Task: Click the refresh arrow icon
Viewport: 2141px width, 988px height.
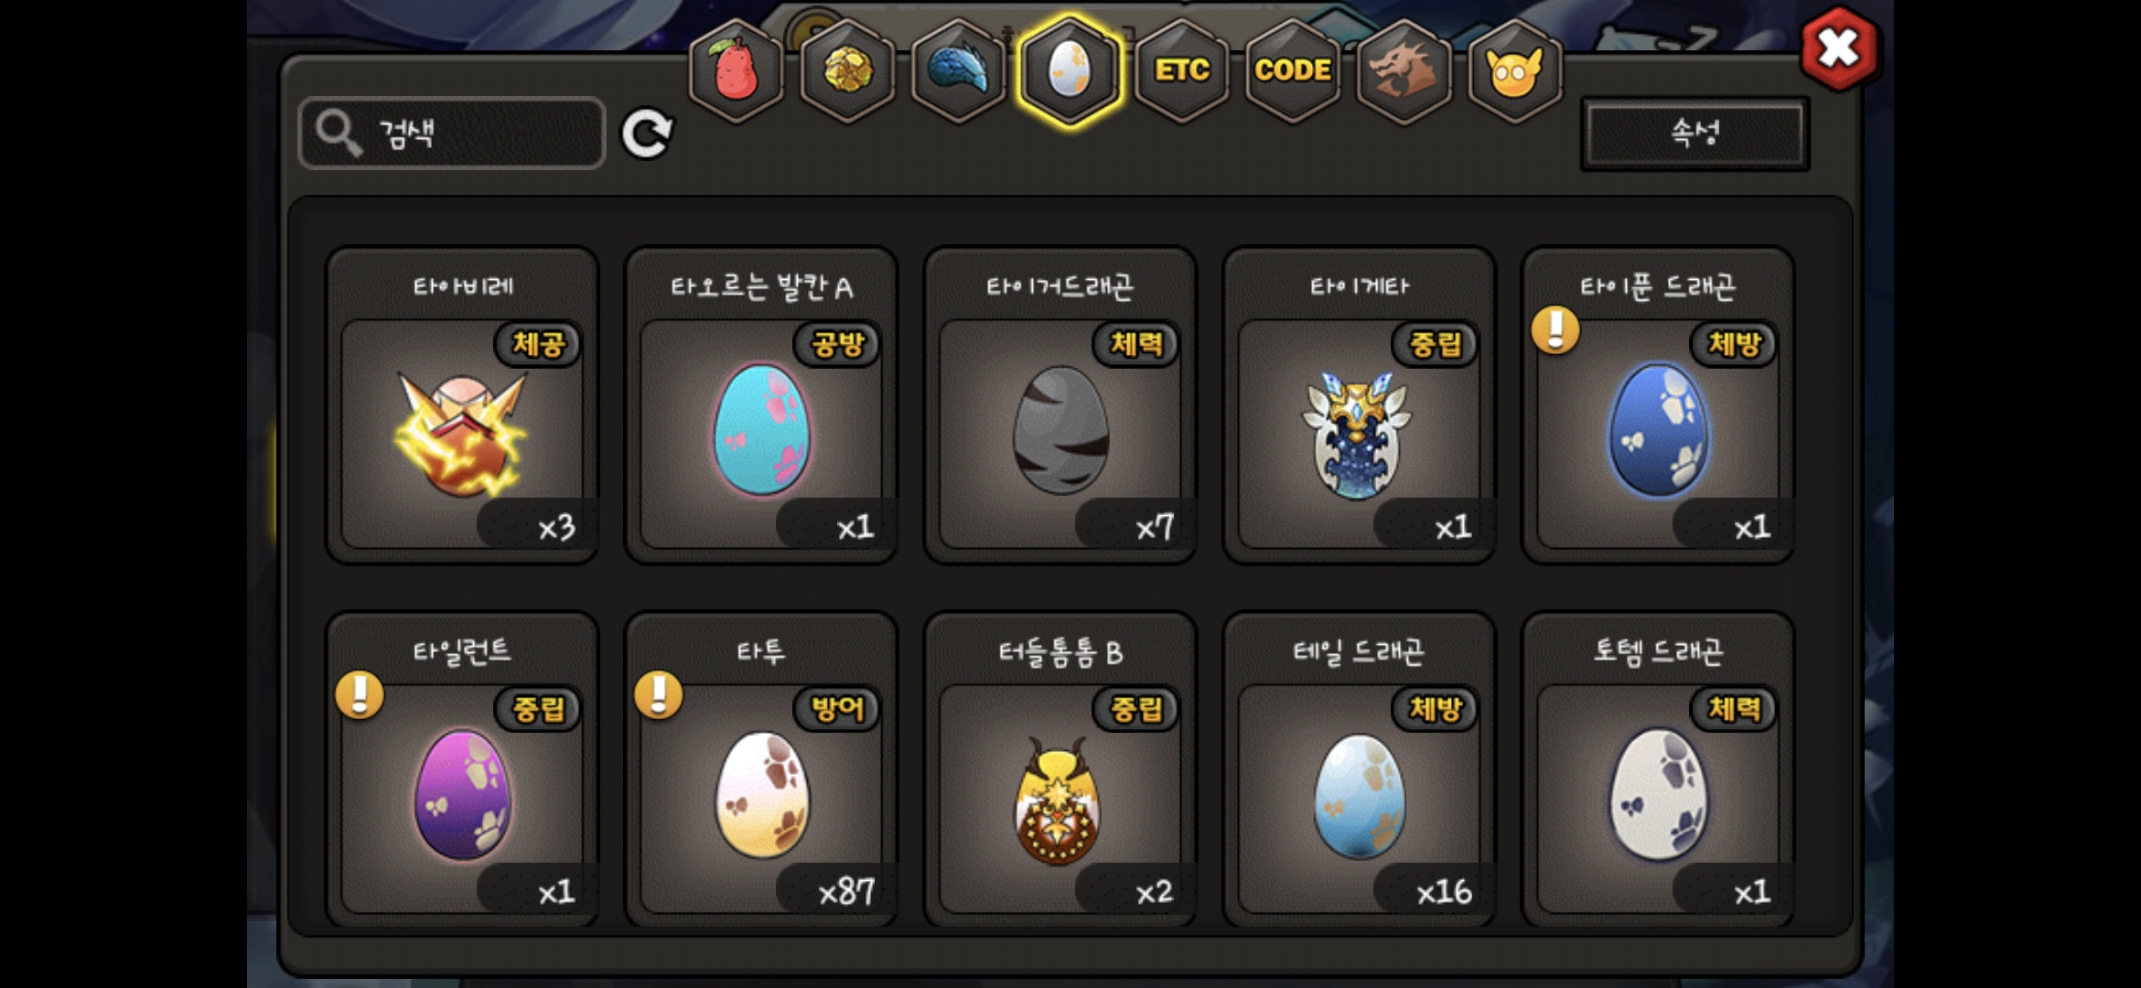Action: [x=648, y=134]
